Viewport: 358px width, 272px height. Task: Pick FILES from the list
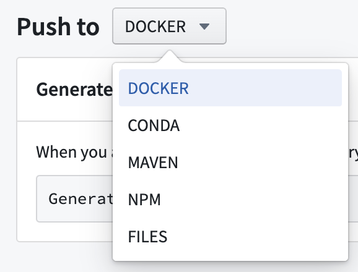pyautogui.click(x=230, y=236)
